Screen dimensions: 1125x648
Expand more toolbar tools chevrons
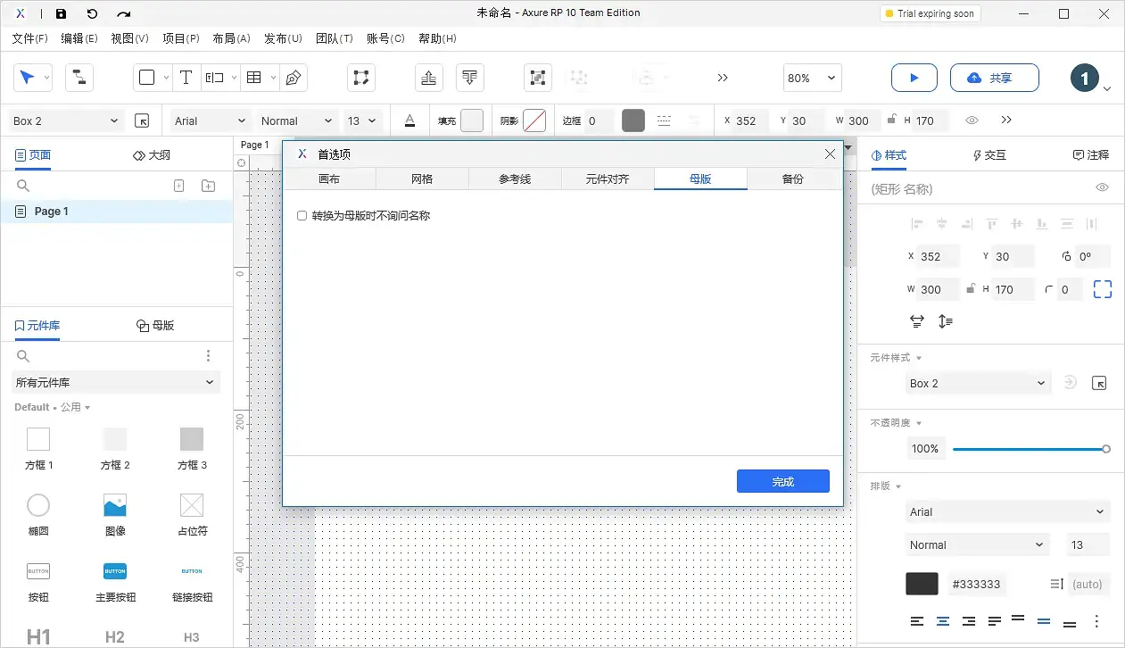(x=723, y=78)
